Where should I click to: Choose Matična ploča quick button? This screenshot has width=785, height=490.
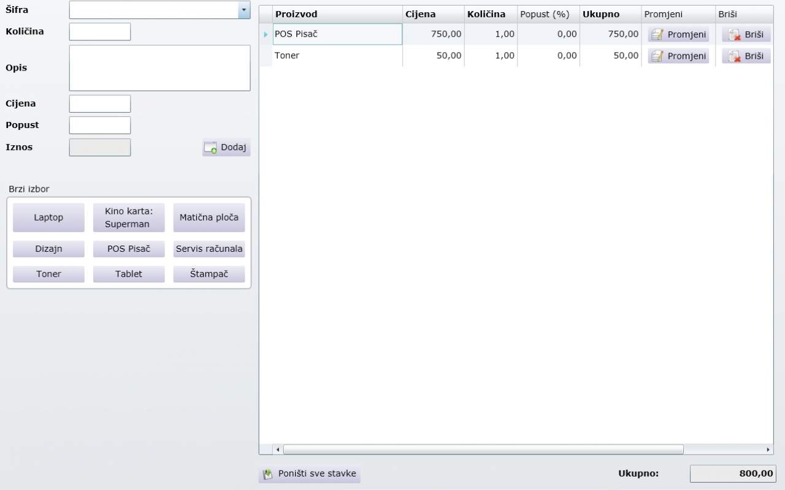tap(209, 217)
